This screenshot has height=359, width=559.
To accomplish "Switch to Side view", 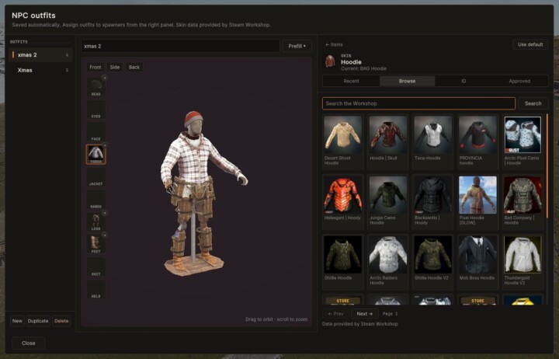I will tap(115, 67).
